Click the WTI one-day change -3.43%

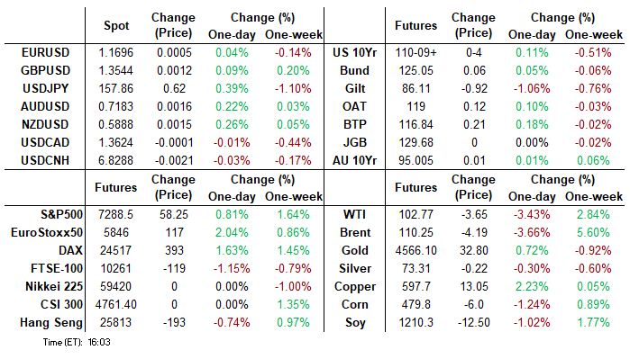[532, 215]
